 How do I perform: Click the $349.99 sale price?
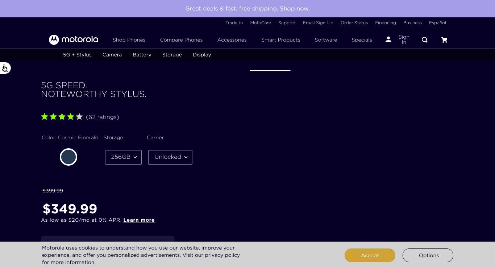tap(70, 209)
